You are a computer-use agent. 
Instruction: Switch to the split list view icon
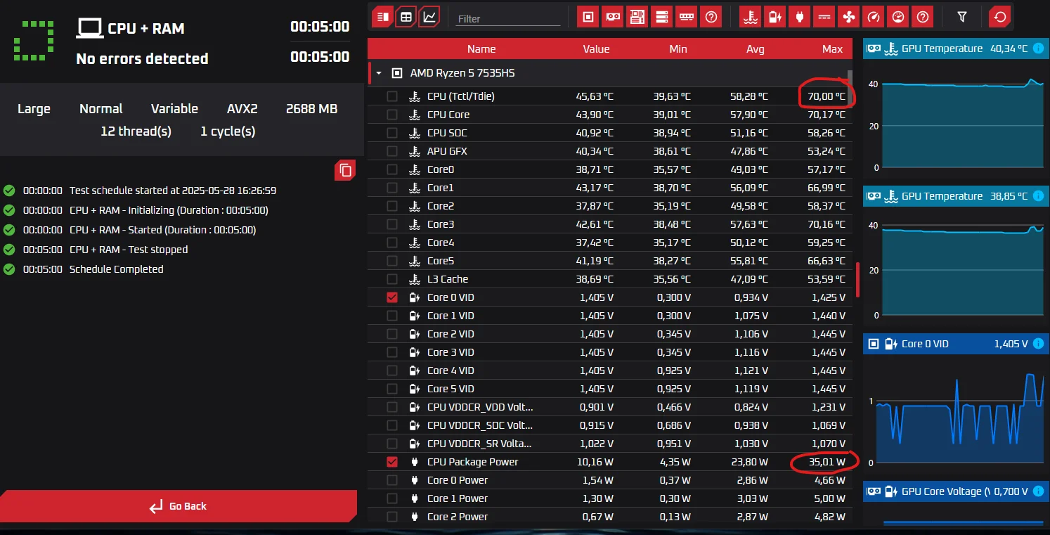(x=382, y=17)
